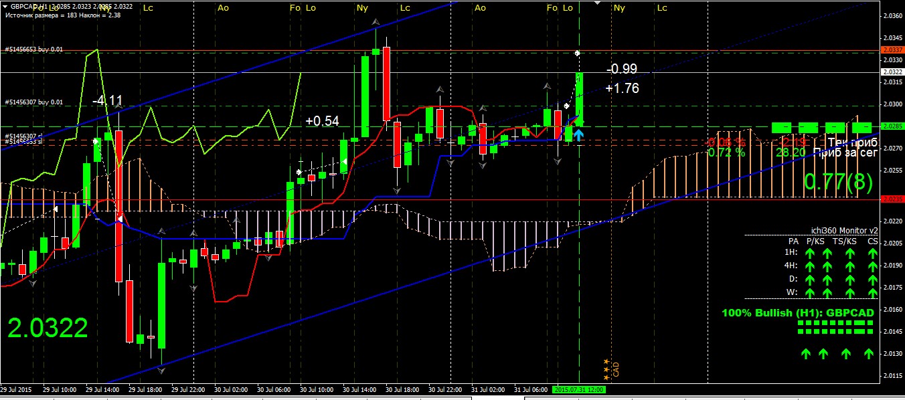Click the CAD news impact stars
Image resolution: width=905 pixels, height=400 pixels.
606,369
